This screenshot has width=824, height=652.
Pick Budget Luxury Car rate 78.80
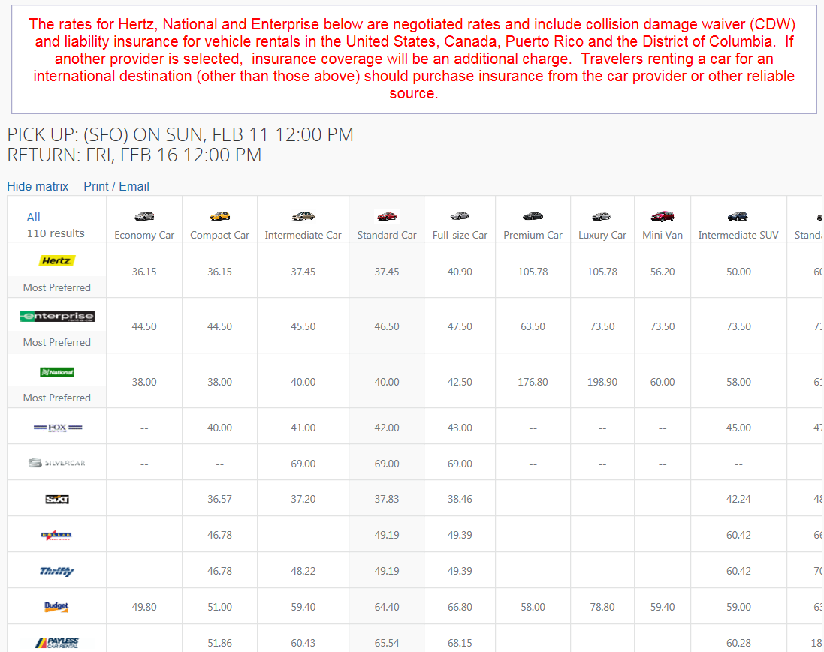click(x=602, y=608)
